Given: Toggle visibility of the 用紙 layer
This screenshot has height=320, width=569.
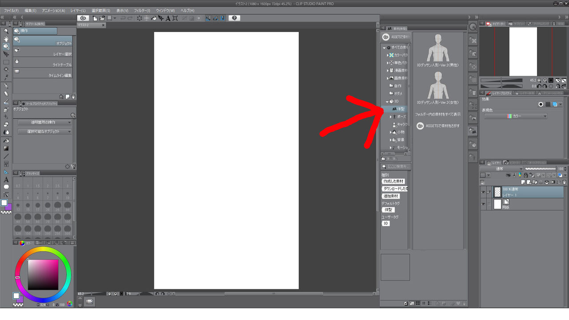Looking at the screenshot, I should pos(484,204).
